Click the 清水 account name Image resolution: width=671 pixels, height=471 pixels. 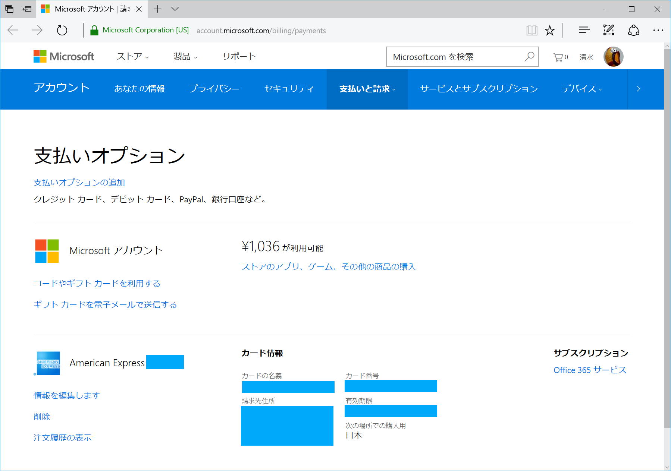586,57
